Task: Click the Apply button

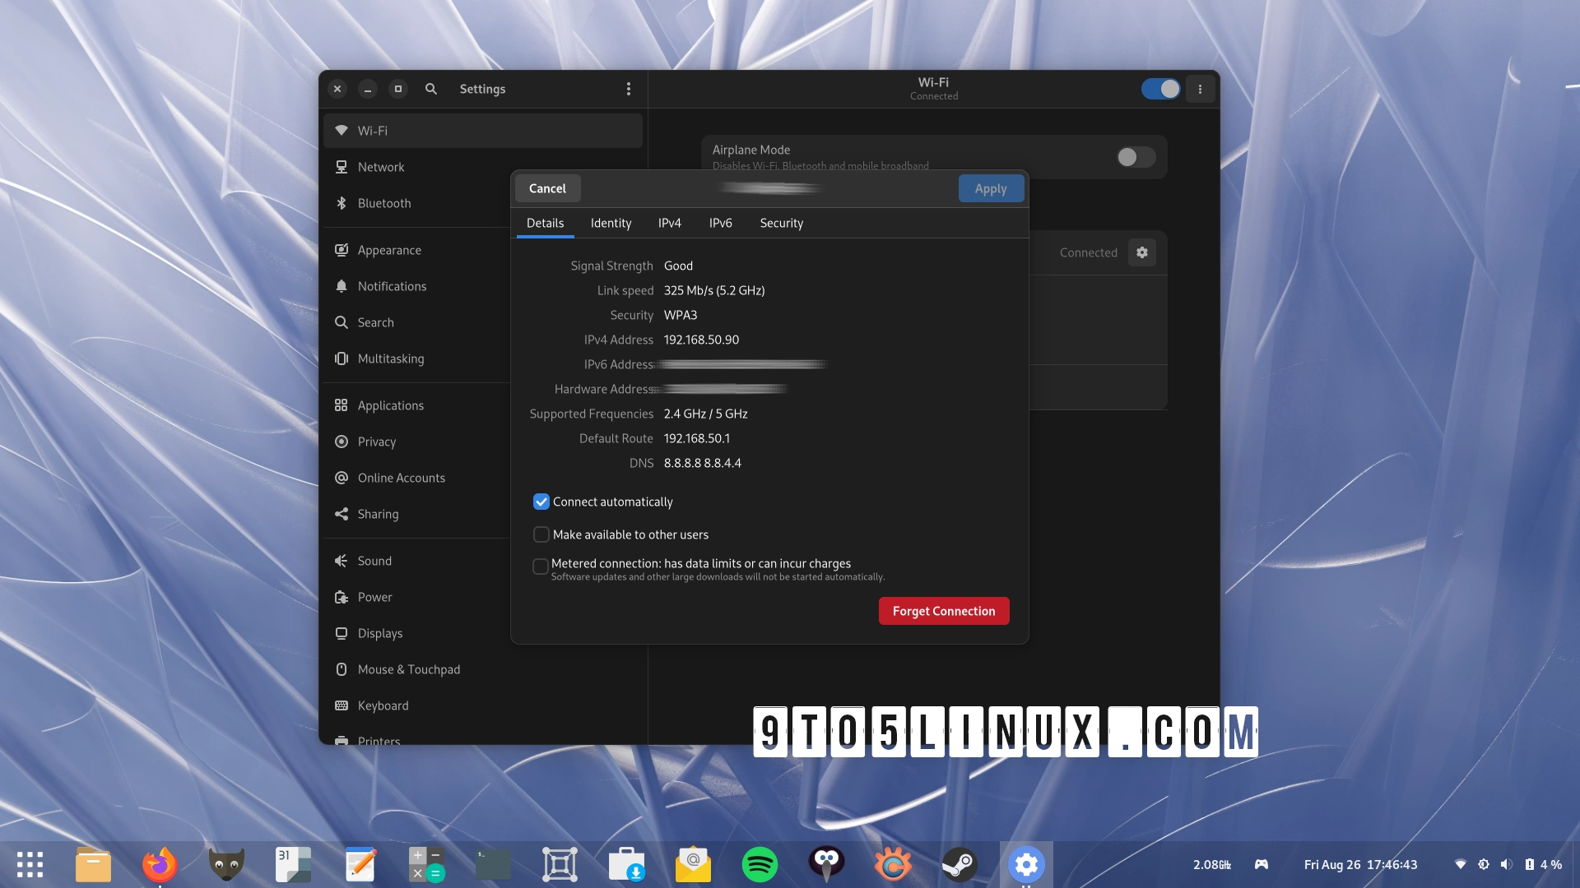Action: [x=991, y=188]
